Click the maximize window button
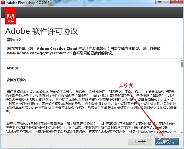This screenshot has width=184, height=149. point(167,2)
